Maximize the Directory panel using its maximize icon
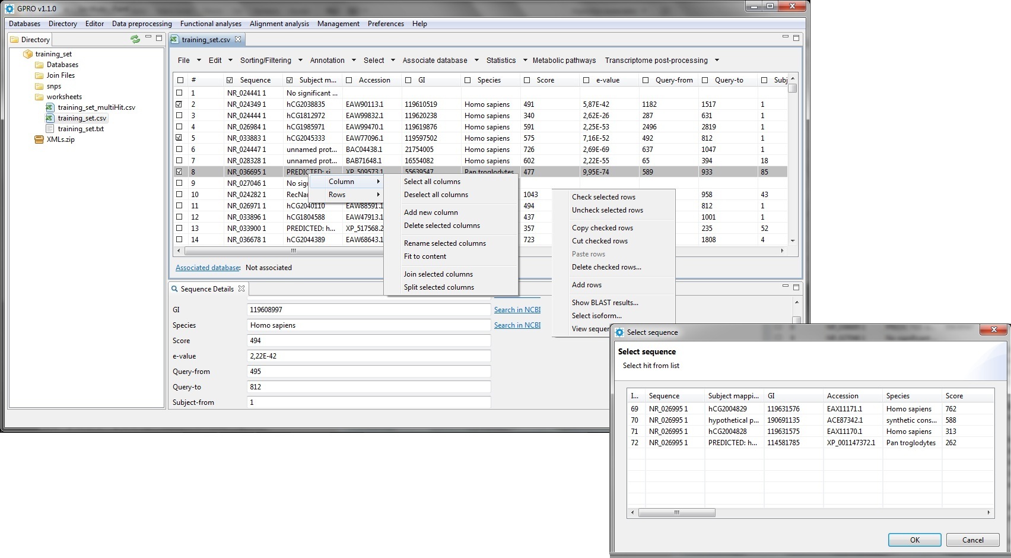Screen dimensions: 1011x558 click(158, 38)
